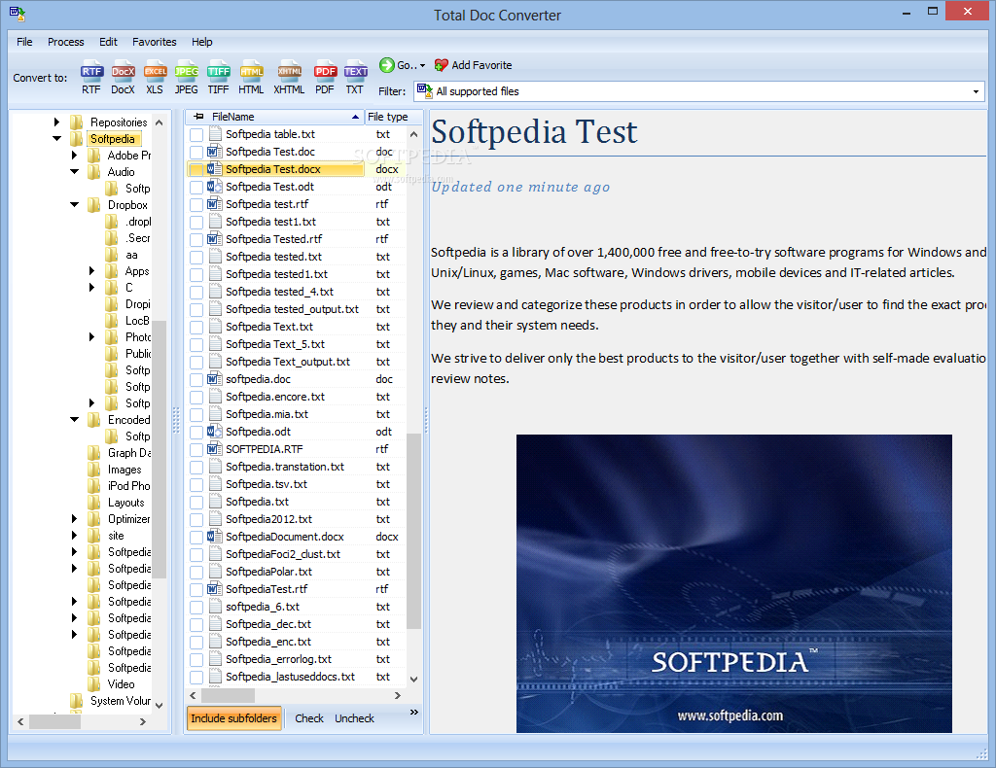Click icon of SoftpediaDocument.docx
This screenshot has height=768, width=996.
point(215,537)
